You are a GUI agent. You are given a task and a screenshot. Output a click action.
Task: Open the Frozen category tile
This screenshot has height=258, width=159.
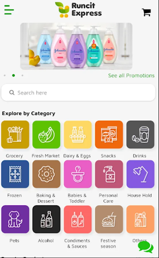pyautogui.click(x=15, y=174)
